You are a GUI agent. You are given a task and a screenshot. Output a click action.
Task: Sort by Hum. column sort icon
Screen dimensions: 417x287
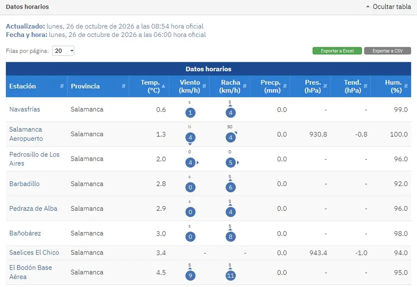pos(406,86)
